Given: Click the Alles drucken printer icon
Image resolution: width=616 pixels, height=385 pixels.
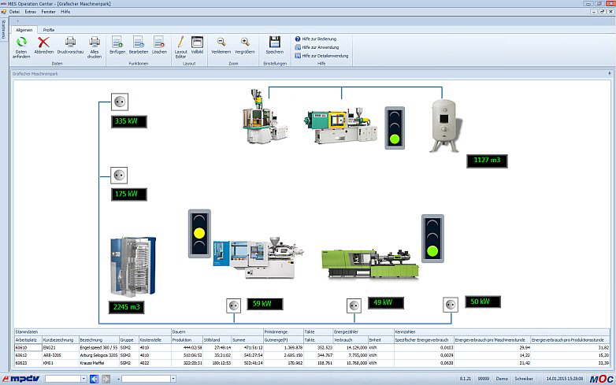Looking at the screenshot, I should tap(95, 42).
